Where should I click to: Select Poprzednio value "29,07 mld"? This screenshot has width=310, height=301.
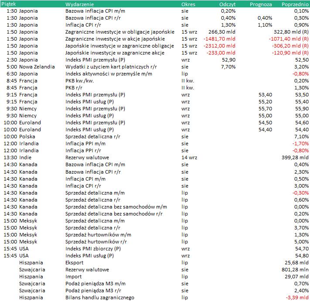pos(296,277)
